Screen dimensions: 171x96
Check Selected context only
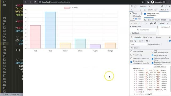click(131, 58)
